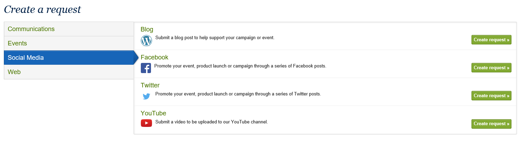The height and width of the screenshot is (143, 523).
Task: Click the YouTube upload description text
Action: [212, 122]
